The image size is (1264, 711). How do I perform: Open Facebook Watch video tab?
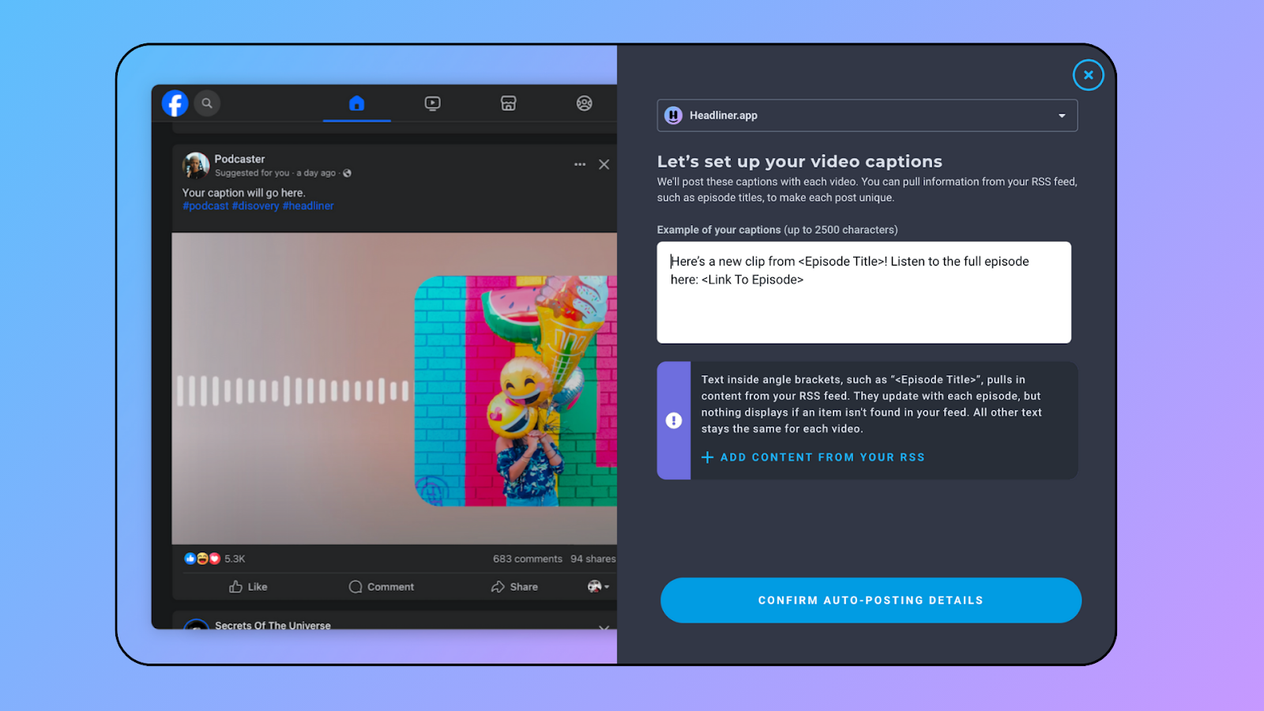click(x=432, y=103)
